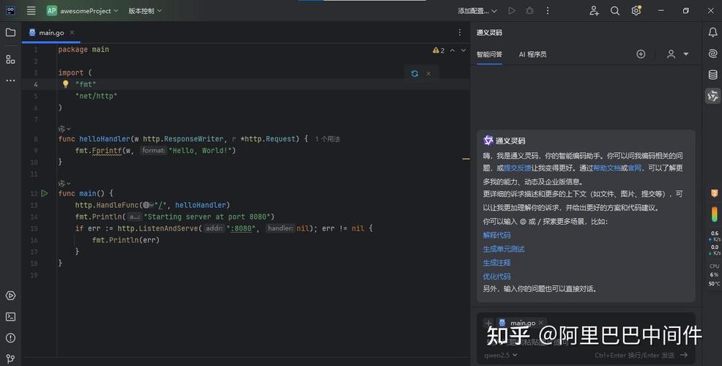Open IDE settings gear icon

[636, 10]
